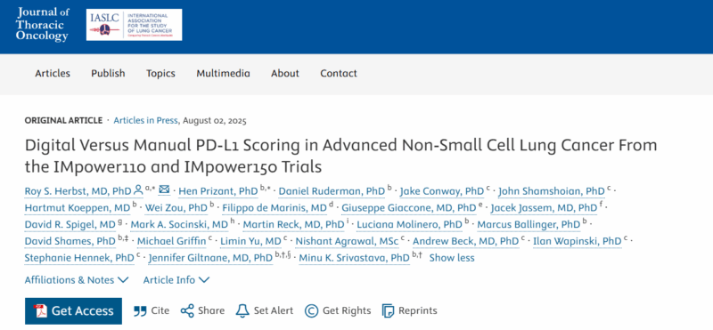Click the Share network icon

187,311
